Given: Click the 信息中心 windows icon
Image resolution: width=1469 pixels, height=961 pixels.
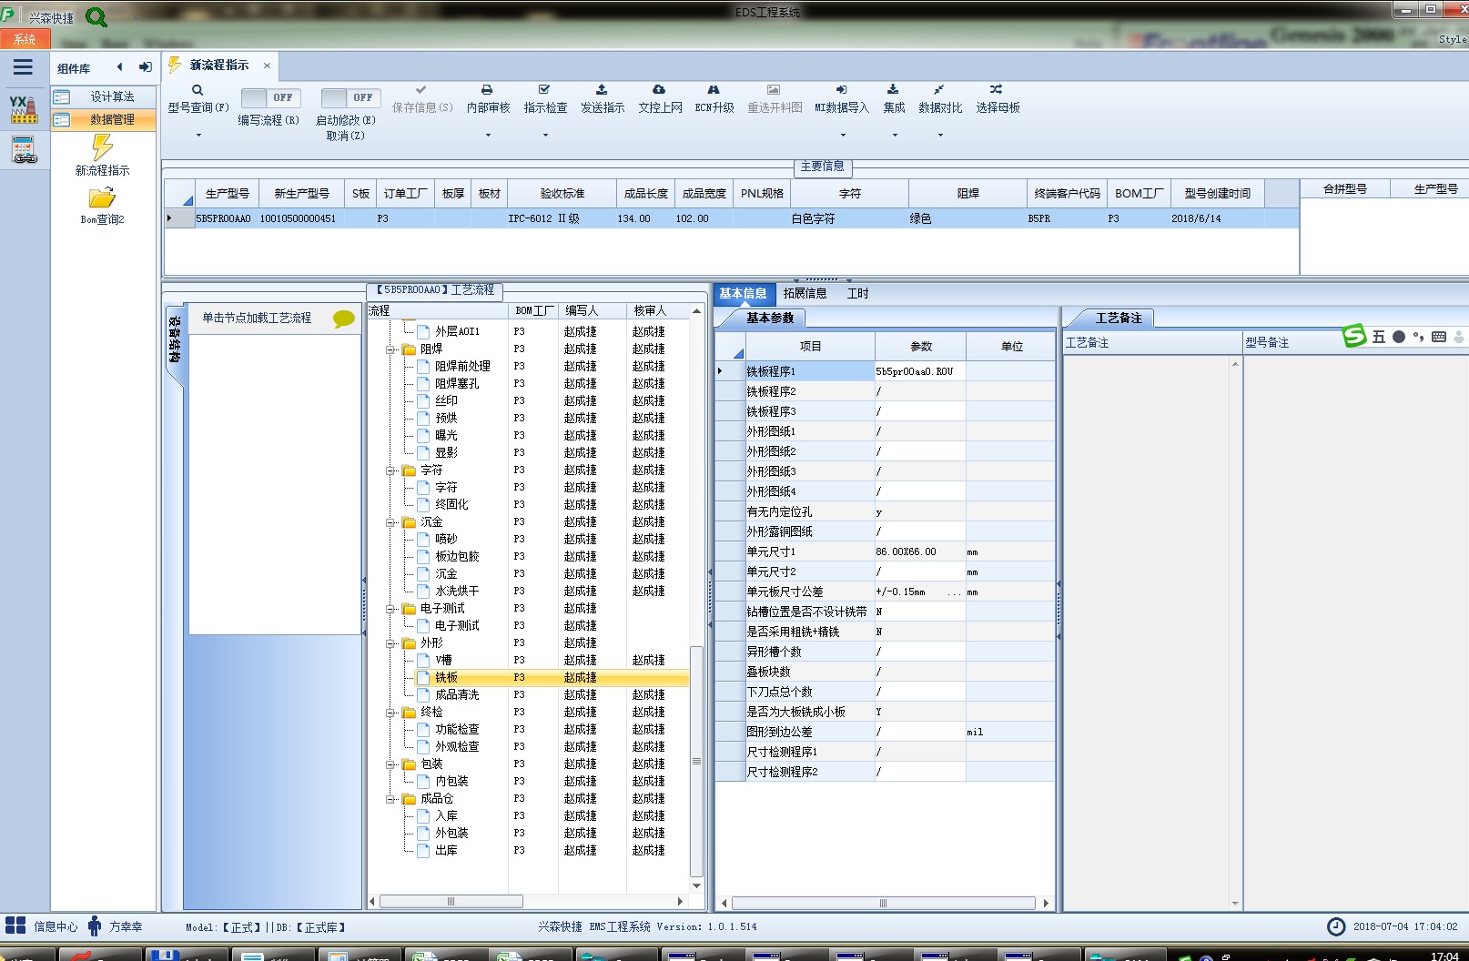Looking at the screenshot, I should [x=15, y=926].
